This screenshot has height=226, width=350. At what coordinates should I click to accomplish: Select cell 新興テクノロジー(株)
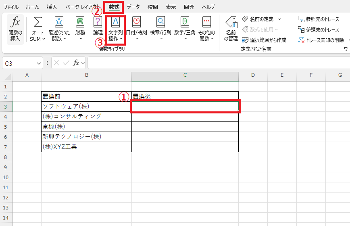(87, 137)
